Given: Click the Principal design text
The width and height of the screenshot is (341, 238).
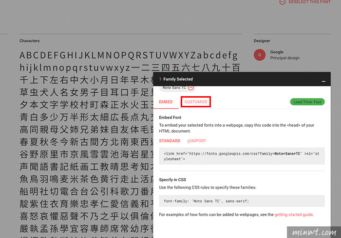Looking at the screenshot, I should point(285,58).
